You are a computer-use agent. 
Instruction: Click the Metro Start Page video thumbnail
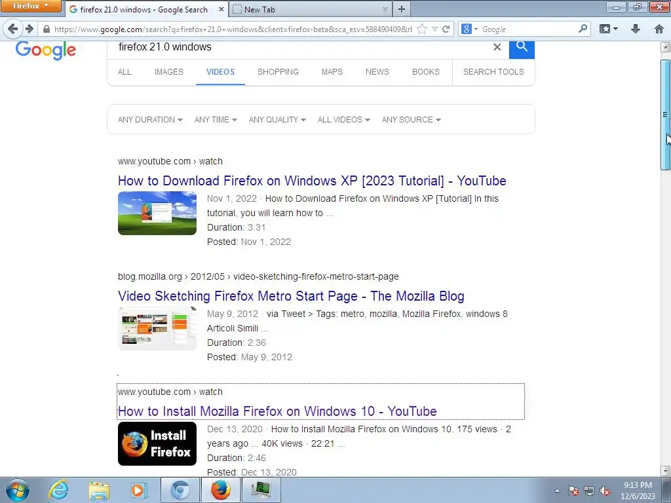[x=157, y=328]
